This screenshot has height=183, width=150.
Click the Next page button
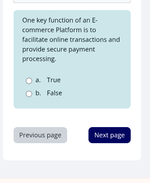click(x=109, y=135)
